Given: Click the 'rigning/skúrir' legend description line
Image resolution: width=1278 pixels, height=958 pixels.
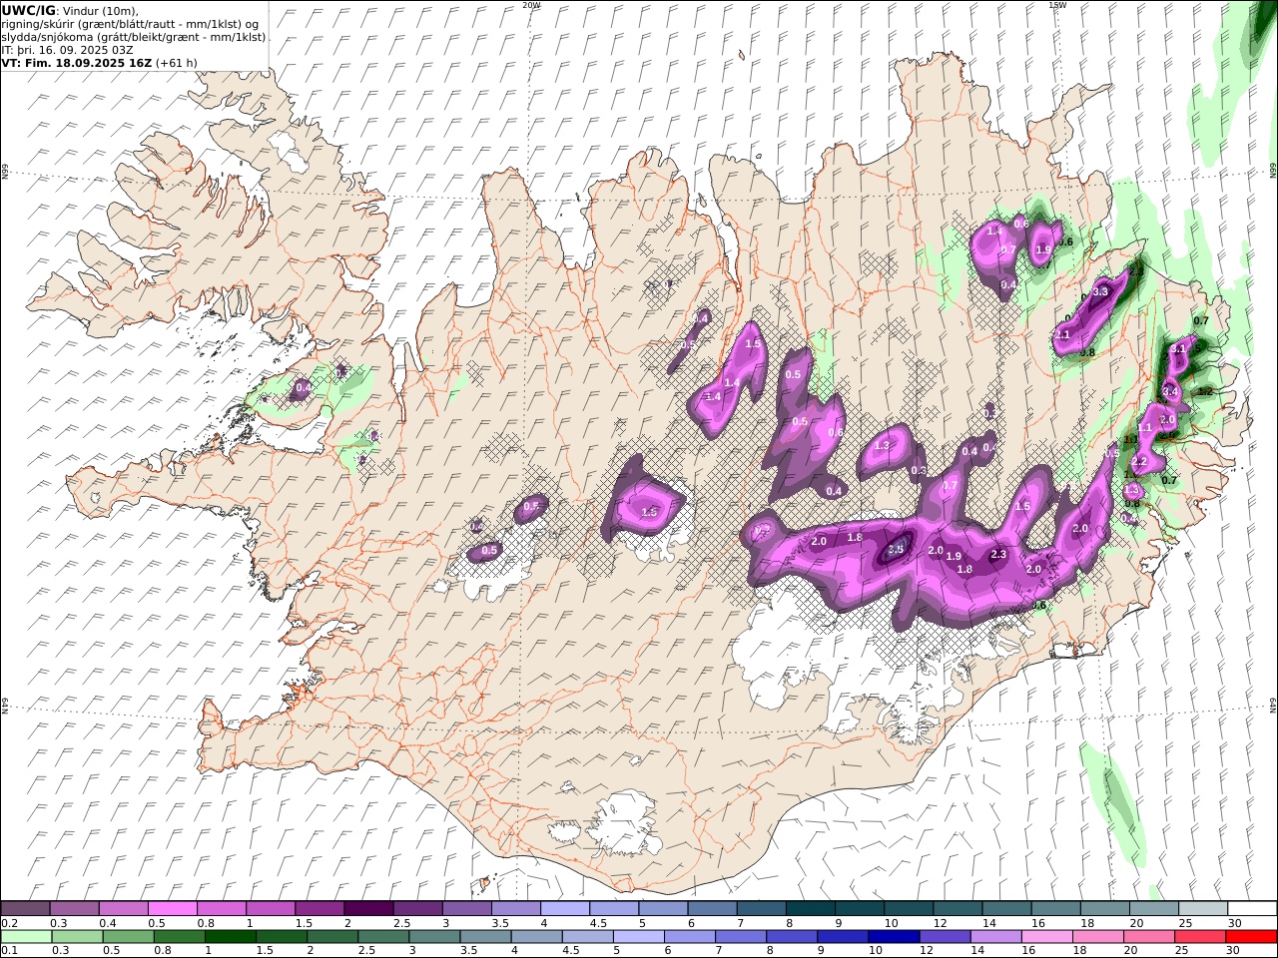Looking at the screenshot, I should click(130, 23).
